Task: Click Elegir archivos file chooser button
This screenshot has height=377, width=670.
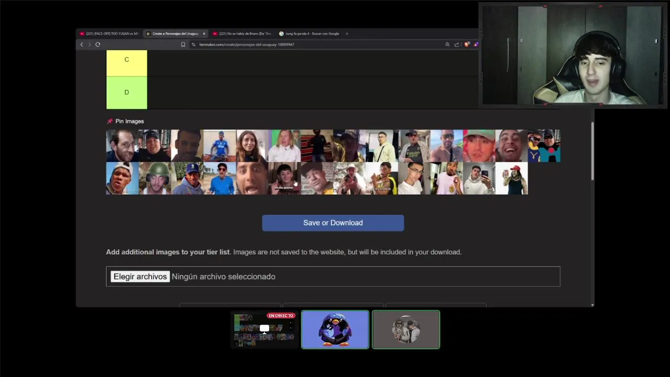Action: click(140, 276)
